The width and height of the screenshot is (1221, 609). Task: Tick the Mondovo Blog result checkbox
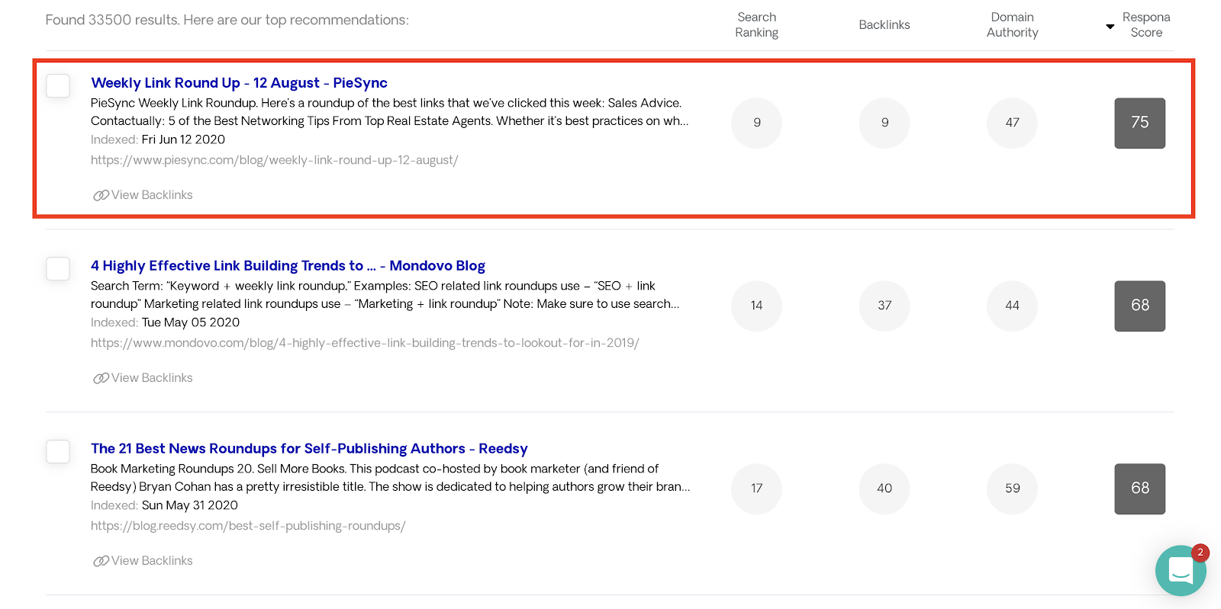point(58,268)
